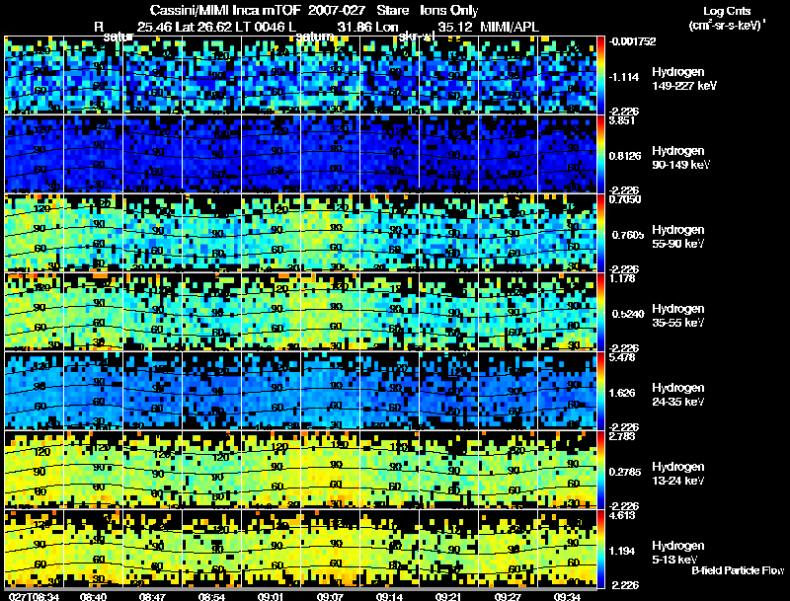
Task: Click the colorbar beside Hydrogen 35-55 keV
Action: point(601,312)
